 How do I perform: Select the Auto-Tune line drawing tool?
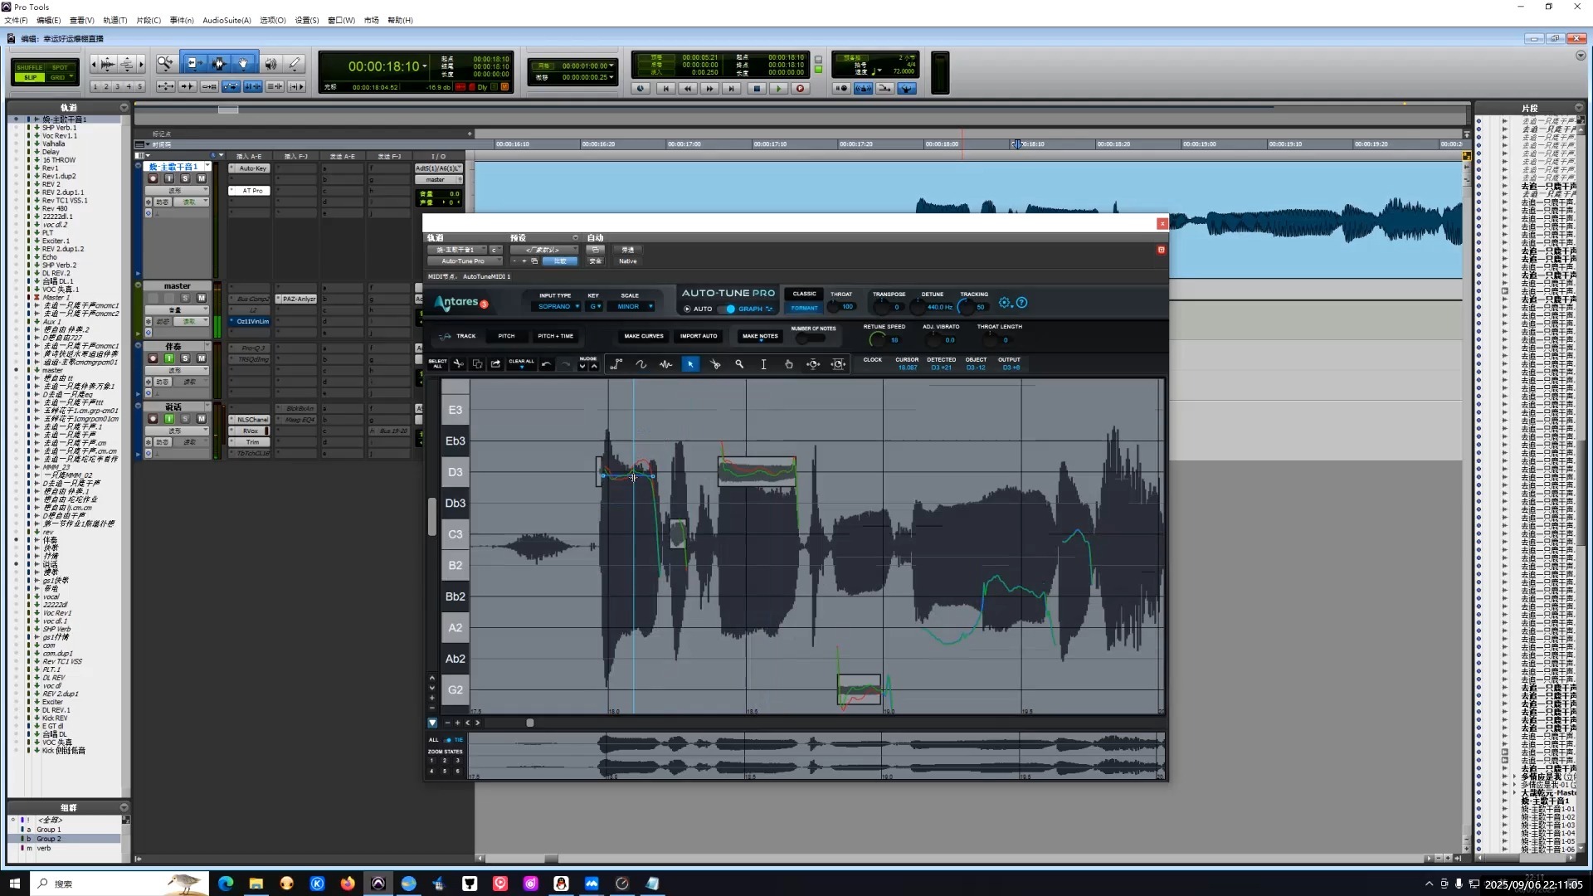pyautogui.click(x=616, y=364)
